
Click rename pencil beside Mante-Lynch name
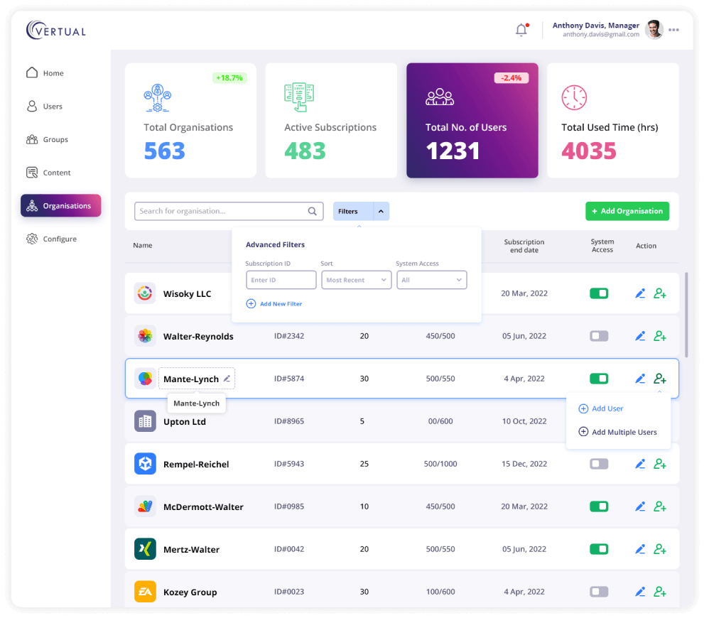(x=227, y=379)
